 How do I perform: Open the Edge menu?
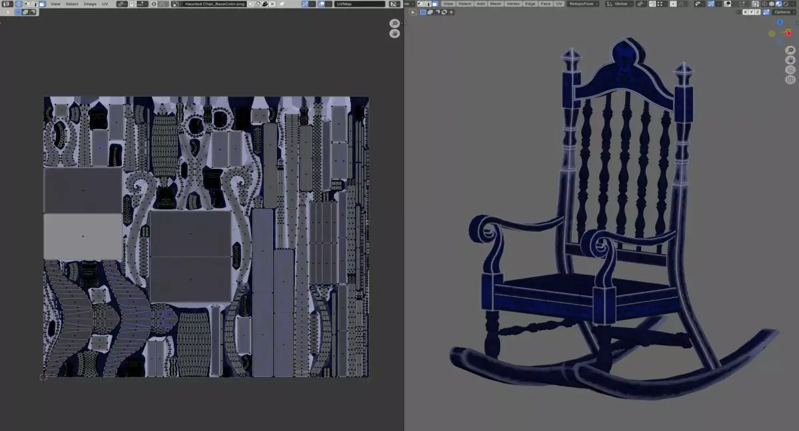point(530,4)
